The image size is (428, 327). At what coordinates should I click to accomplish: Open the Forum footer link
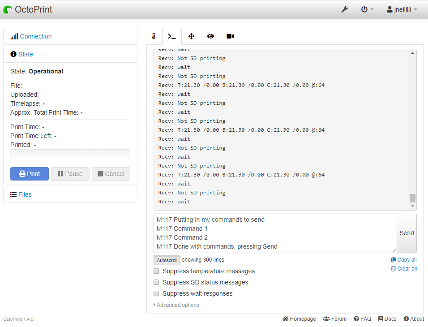(334, 319)
